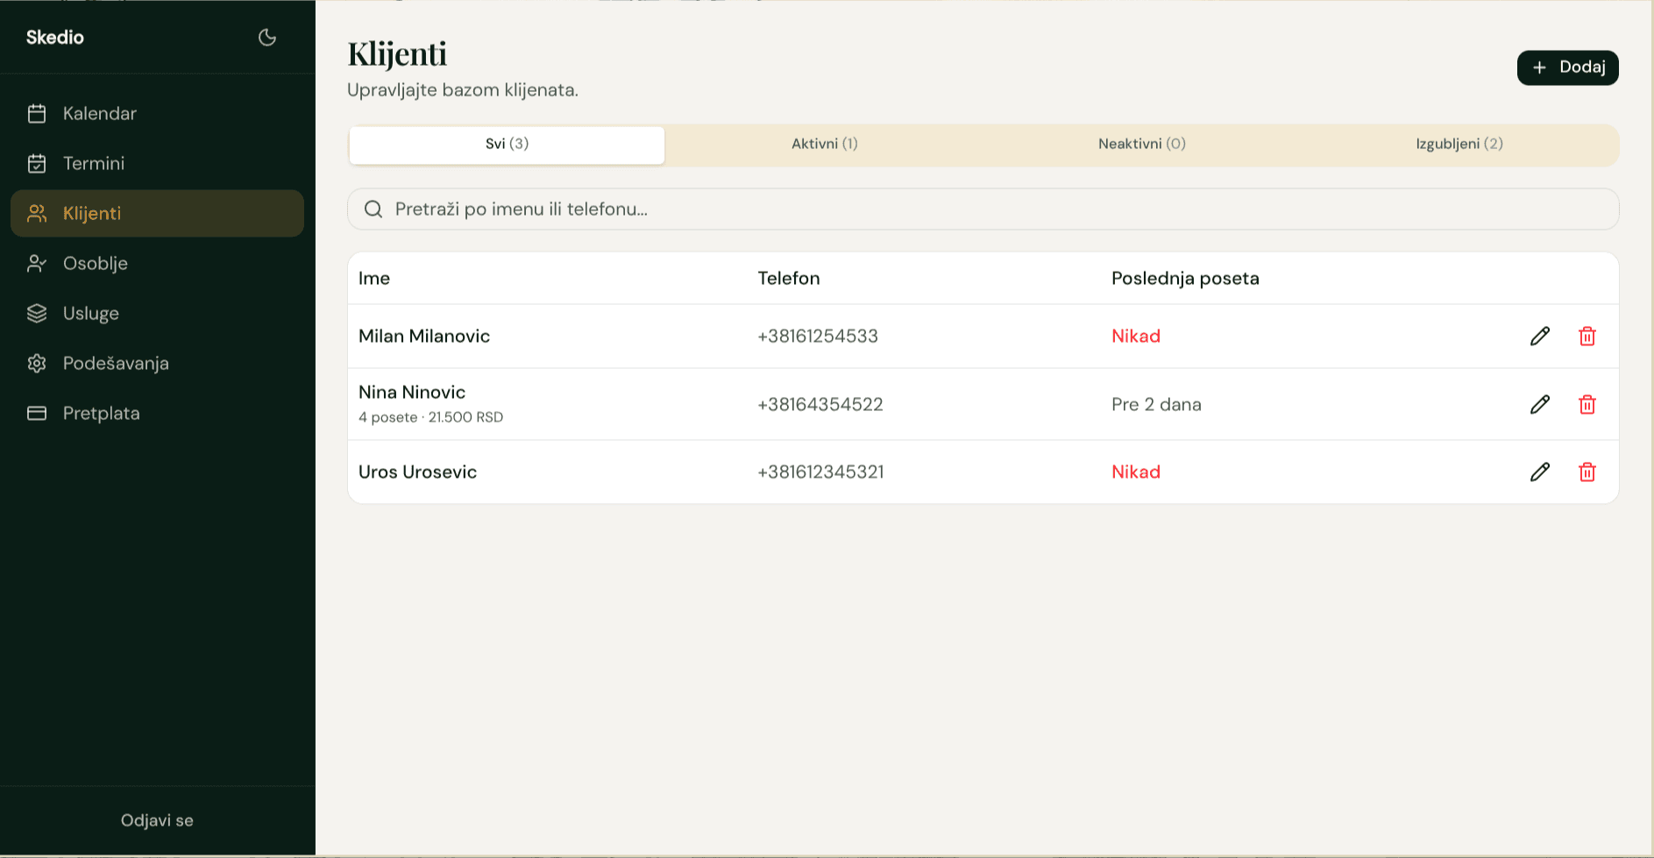
Task: Open Osoblje staff section
Action: pos(157,263)
